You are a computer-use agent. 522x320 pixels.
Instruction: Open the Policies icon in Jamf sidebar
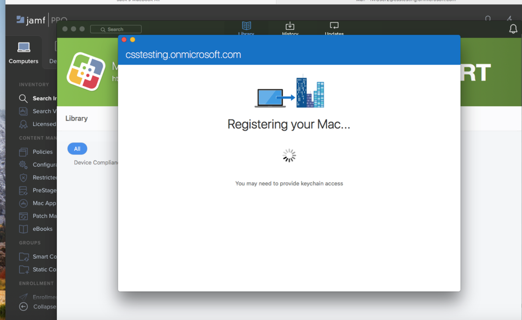[24, 152]
